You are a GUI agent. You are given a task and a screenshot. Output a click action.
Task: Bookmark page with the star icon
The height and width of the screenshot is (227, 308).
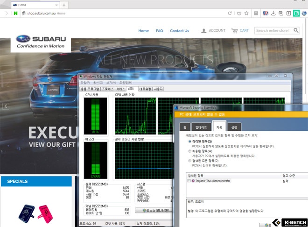pos(246,14)
